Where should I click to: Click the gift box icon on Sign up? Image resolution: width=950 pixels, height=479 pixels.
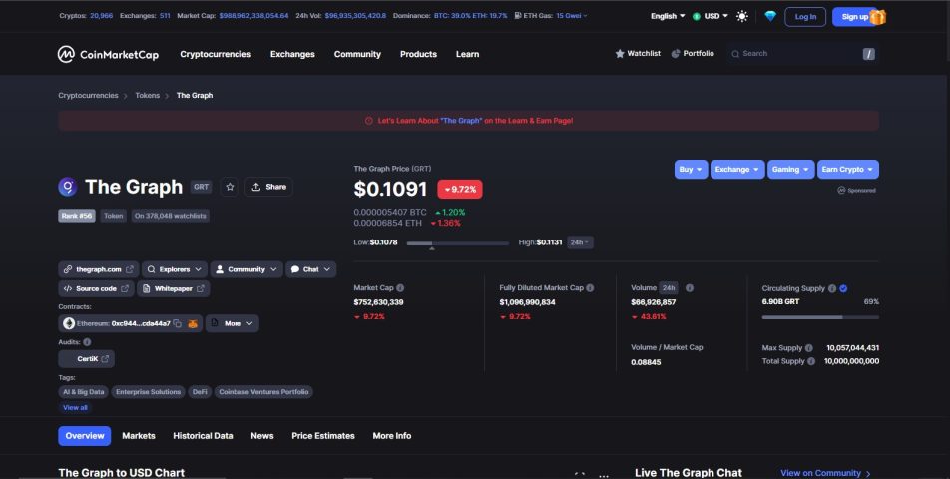[x=878, y=17]
